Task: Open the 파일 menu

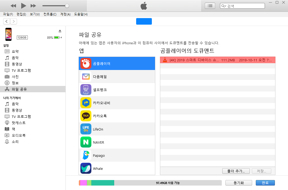Action: point(7,14)
